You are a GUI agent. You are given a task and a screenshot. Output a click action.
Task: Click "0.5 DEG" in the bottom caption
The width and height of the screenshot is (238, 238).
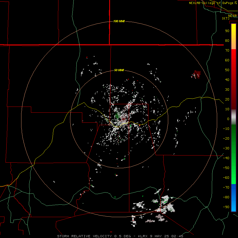coord(122,236)
